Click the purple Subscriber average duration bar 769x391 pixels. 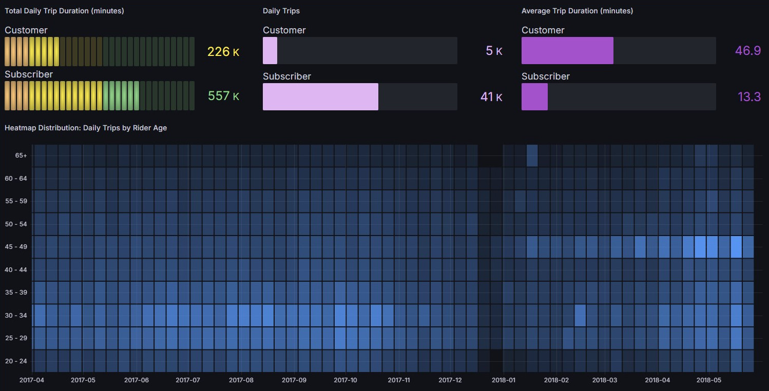(534, 96)
